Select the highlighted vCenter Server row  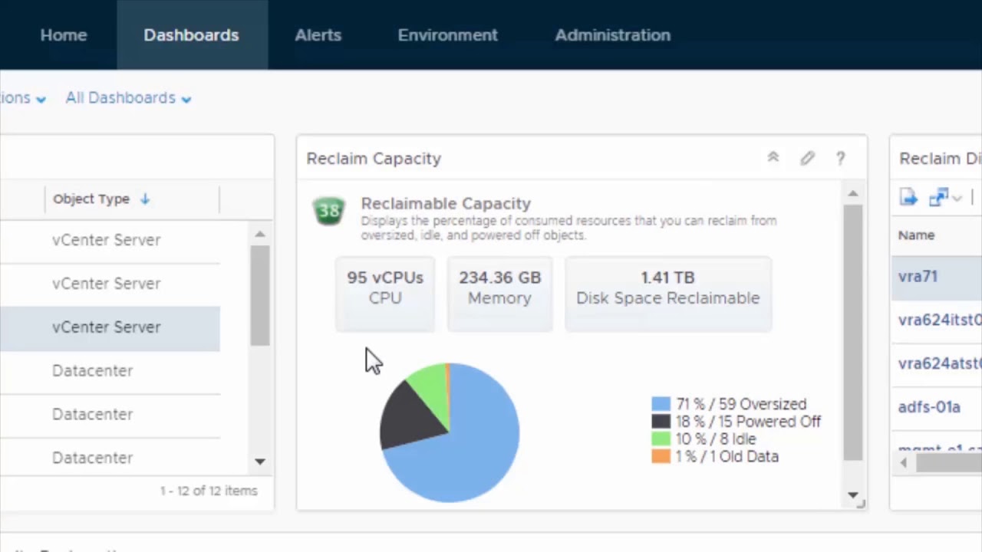[x=107, y=327]
